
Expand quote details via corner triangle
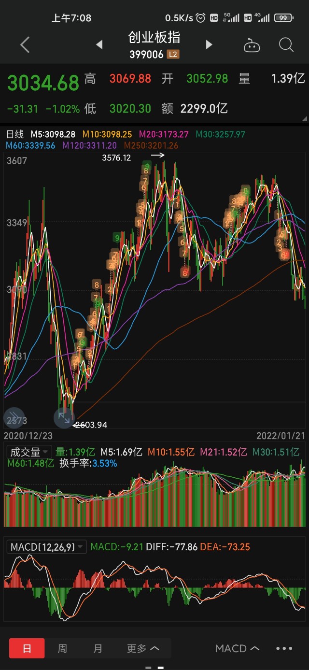(x=304, y=118)
